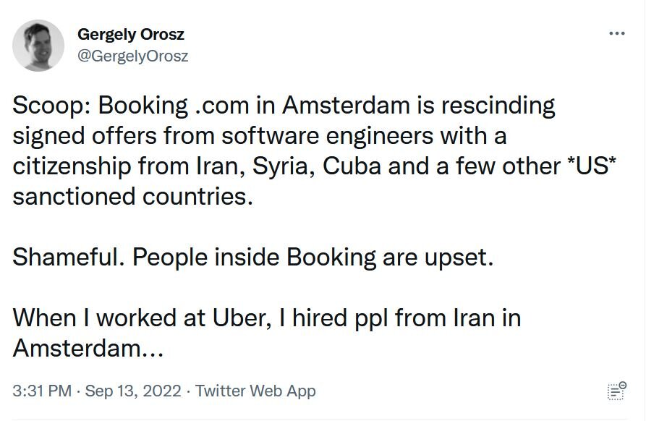Open the @GergelyOrosz handle link
This screenshot has height=421, width=646.
132,56
